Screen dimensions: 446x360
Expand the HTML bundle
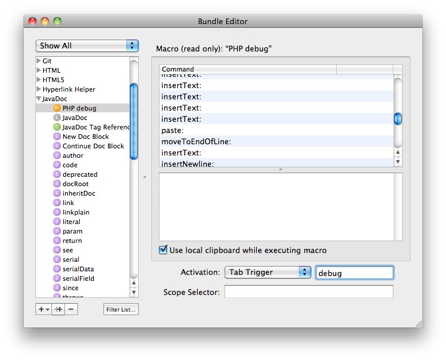pyautogui.click(x=38, y=70)
